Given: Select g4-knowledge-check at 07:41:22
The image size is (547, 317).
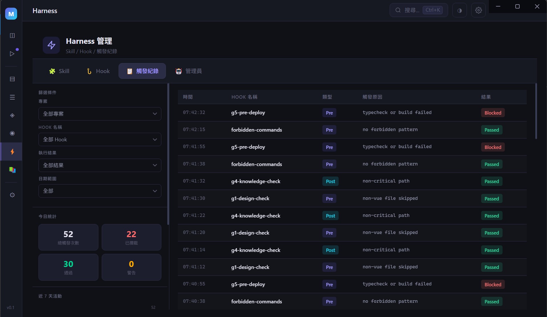Looking at the screenshot, I should tap(256, 216).
